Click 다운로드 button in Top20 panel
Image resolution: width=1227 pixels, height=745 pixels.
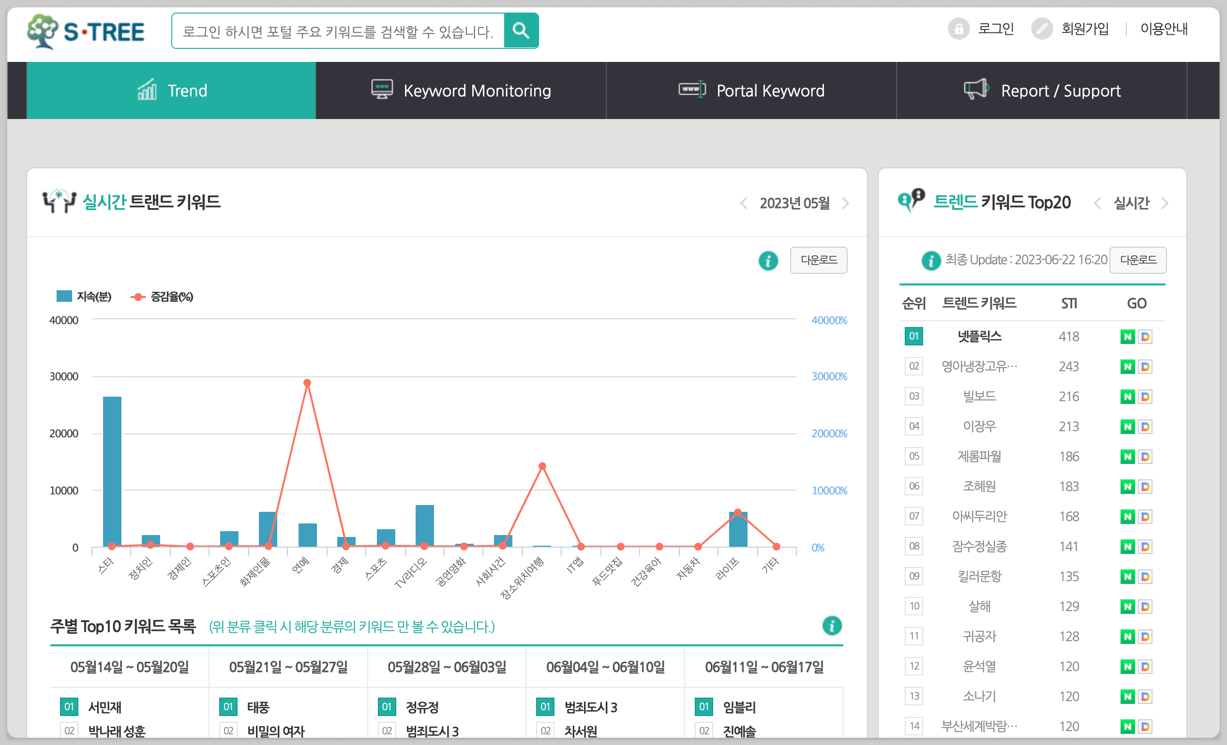point(1138,260)
